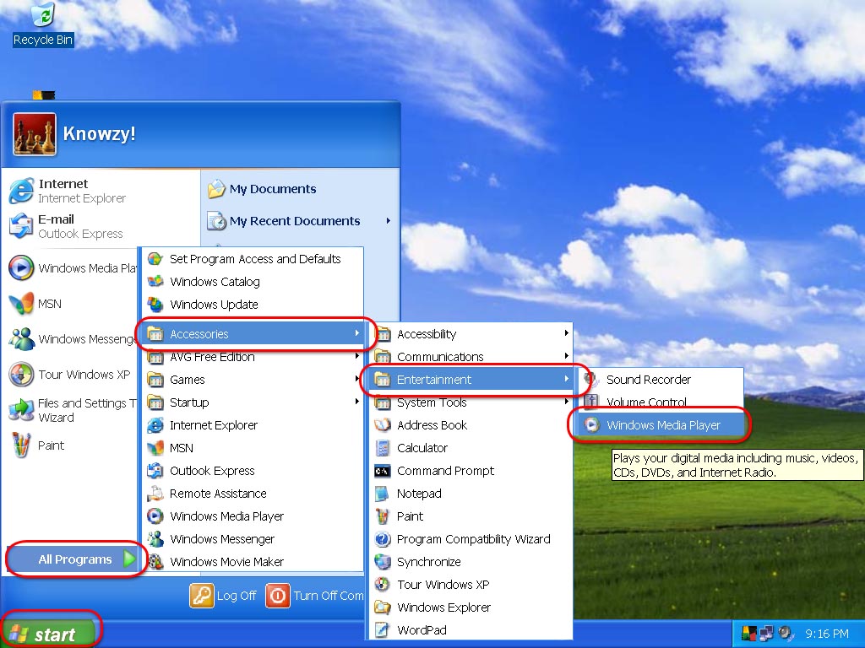The image size is (865, 648).
Task: Launch Files and Settings Transfer Wizard
Action: pyautogui.click(x=72, y=410)
